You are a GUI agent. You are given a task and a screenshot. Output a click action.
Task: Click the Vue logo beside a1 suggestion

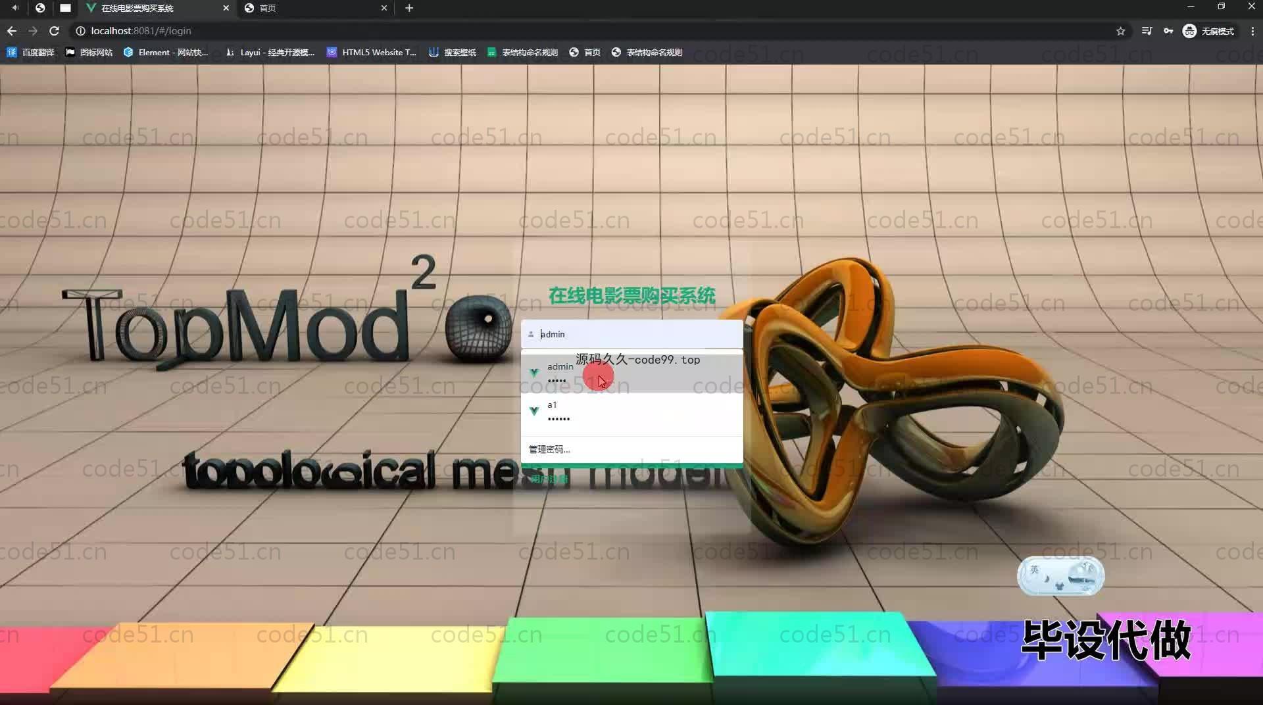[x=534, y=411]
